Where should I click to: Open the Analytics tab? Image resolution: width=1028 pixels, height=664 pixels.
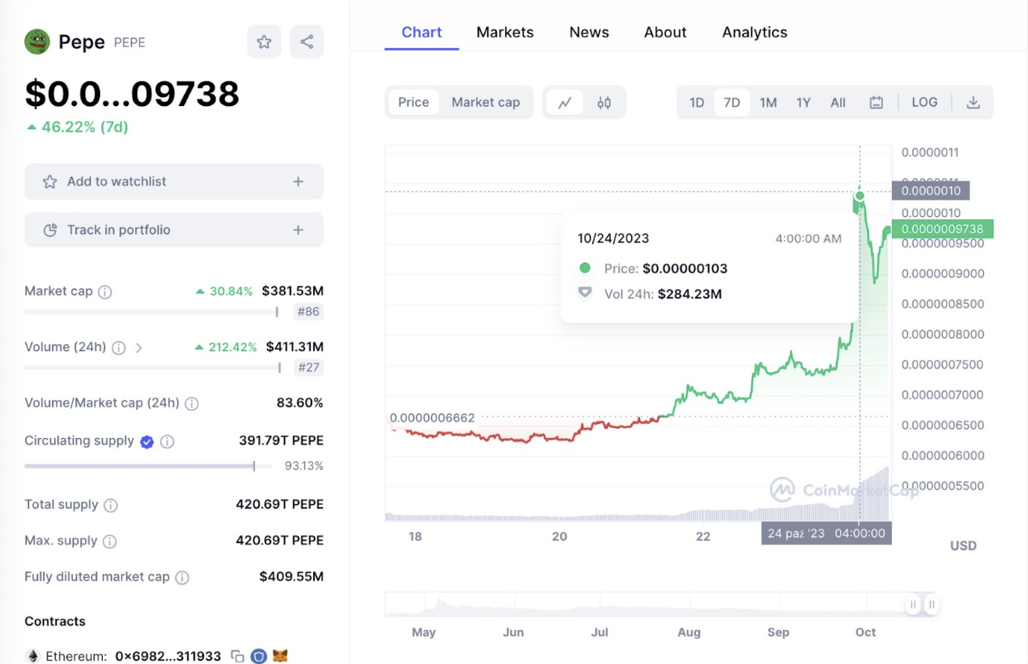[x=755, y=32]
